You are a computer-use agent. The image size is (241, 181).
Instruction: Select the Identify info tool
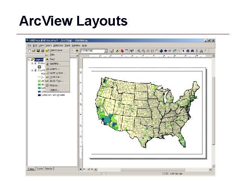pyautogui.click(x=188, y=51)
